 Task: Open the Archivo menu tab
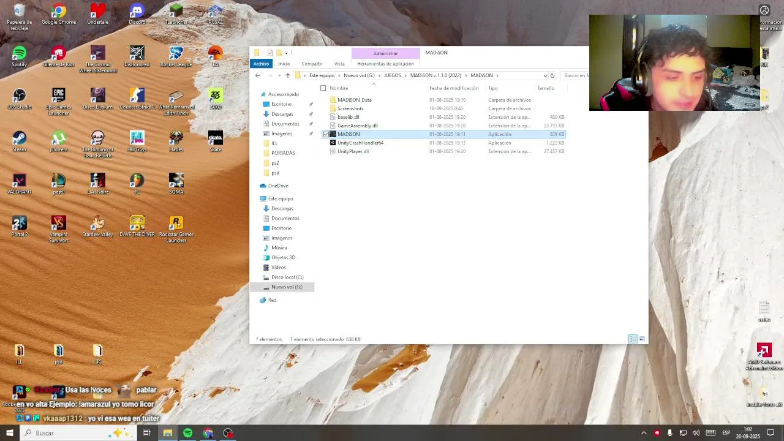[x=261, y=64]
